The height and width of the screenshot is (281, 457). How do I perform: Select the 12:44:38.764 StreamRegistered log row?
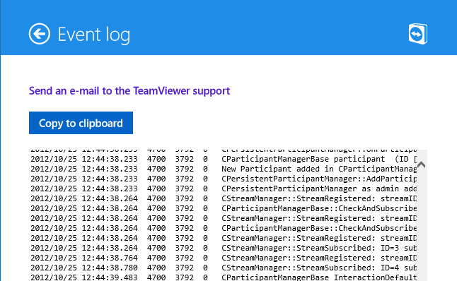(x=224, y=258)
